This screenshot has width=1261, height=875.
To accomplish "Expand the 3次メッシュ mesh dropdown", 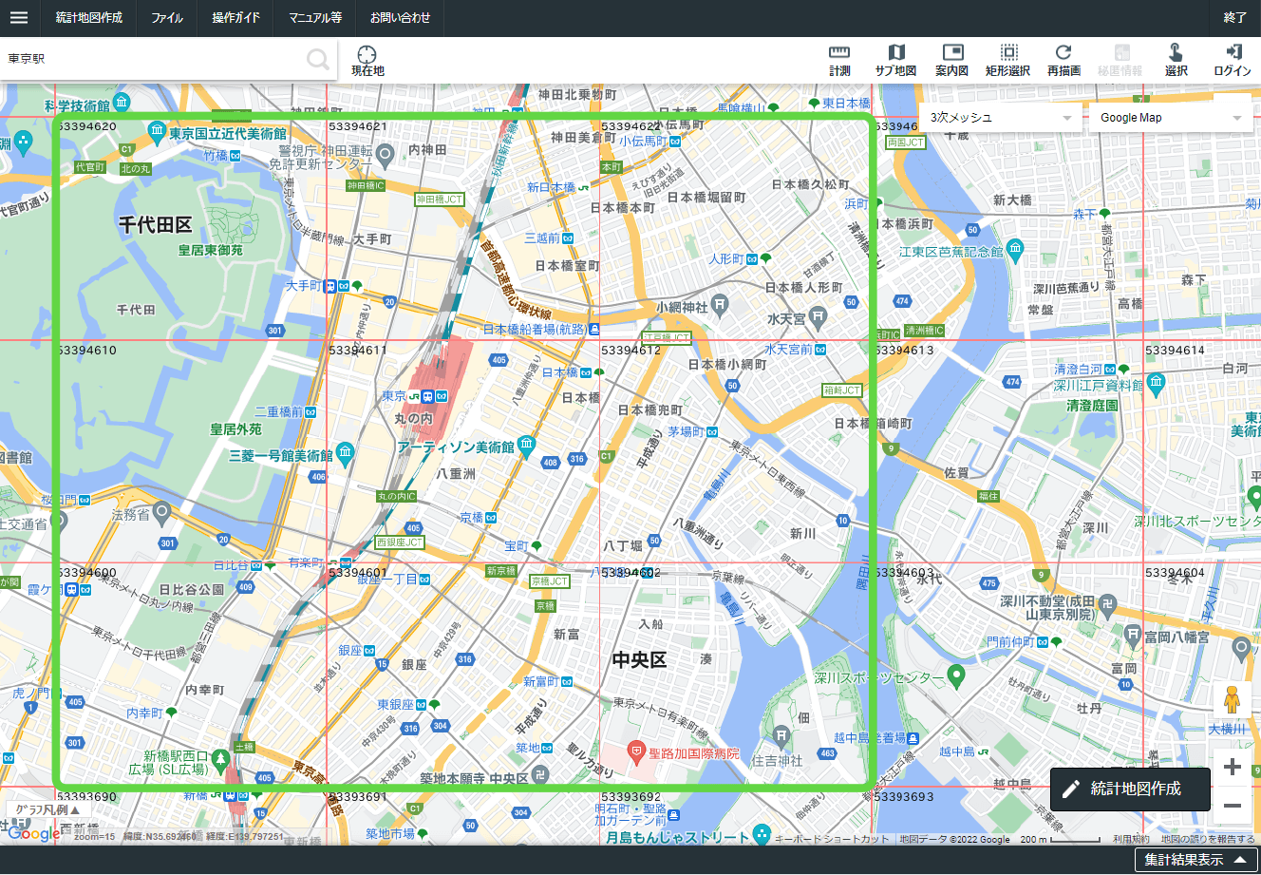I will pyautogui.click(x=1000, y=118).
